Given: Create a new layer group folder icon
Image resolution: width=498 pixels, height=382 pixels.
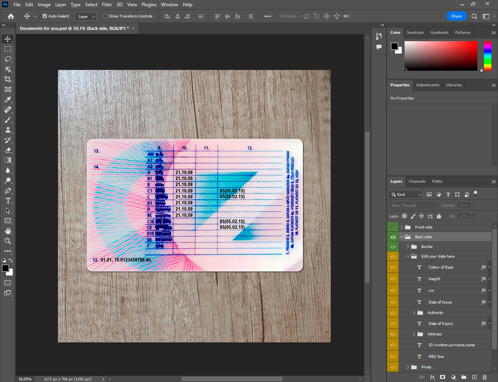Looking at the screenshot, I should pos(463,377).
